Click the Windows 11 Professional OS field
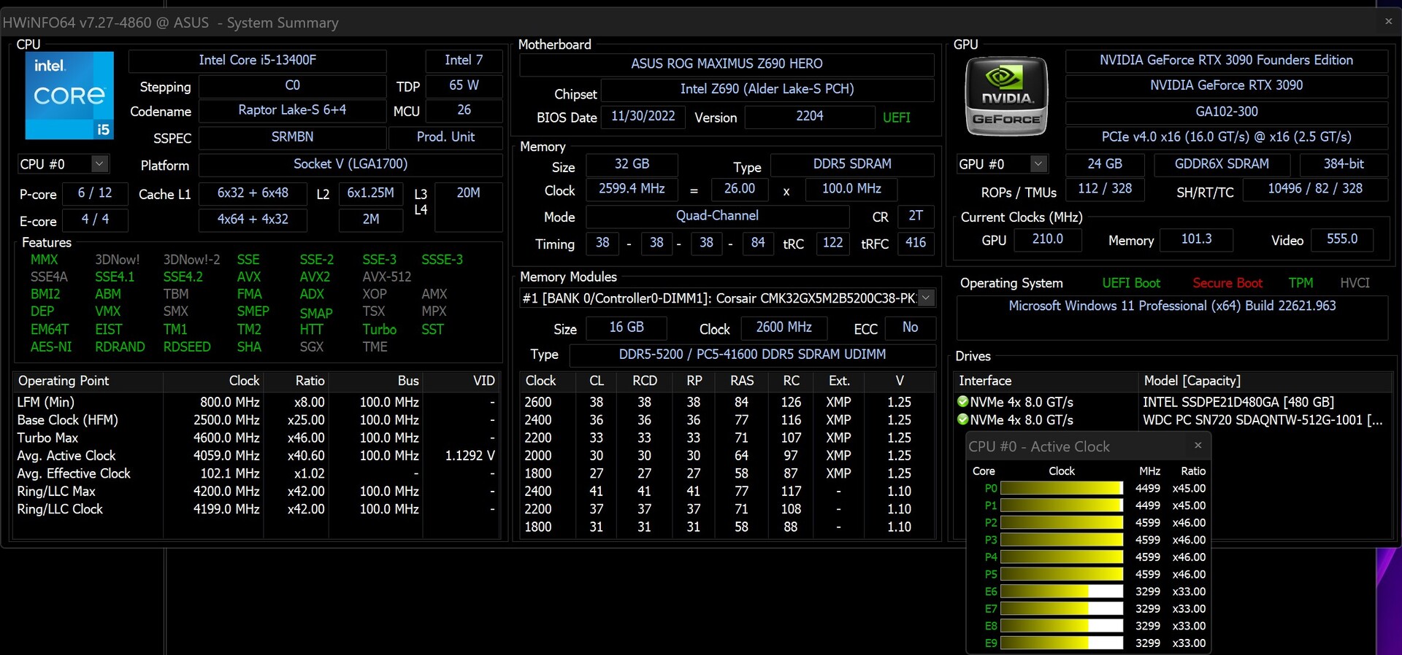This screenshot has height=655, width=1402. click(1171, 306)
